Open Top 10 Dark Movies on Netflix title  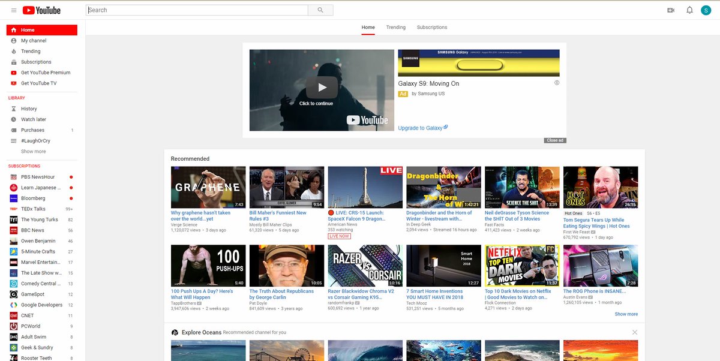(x=517, y=294)
